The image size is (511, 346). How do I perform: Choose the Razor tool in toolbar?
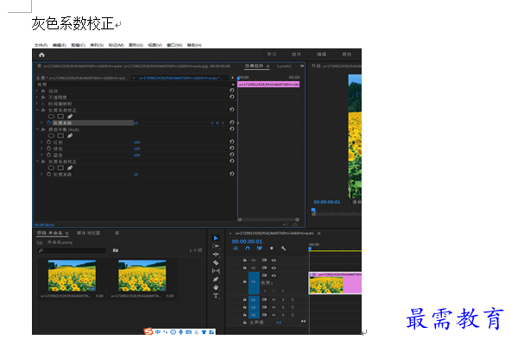[x=216, y=262]
